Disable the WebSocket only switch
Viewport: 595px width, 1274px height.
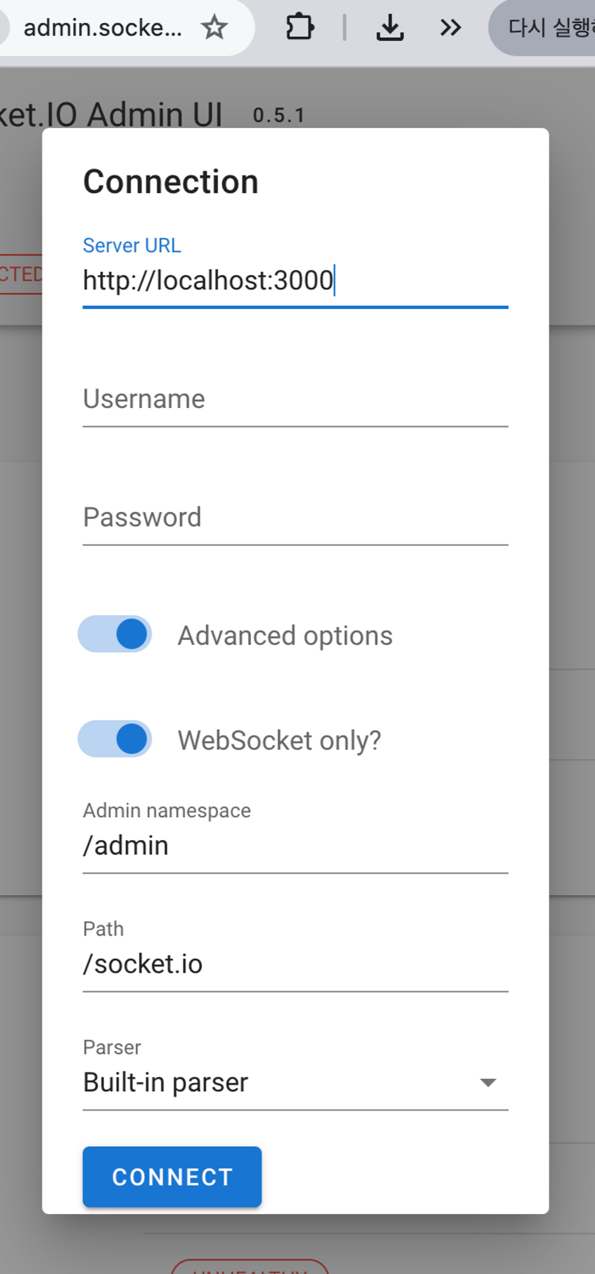coord(115,739)
